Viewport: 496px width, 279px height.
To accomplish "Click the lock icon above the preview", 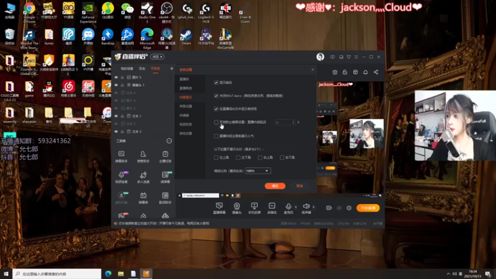I will pos(345,72).
